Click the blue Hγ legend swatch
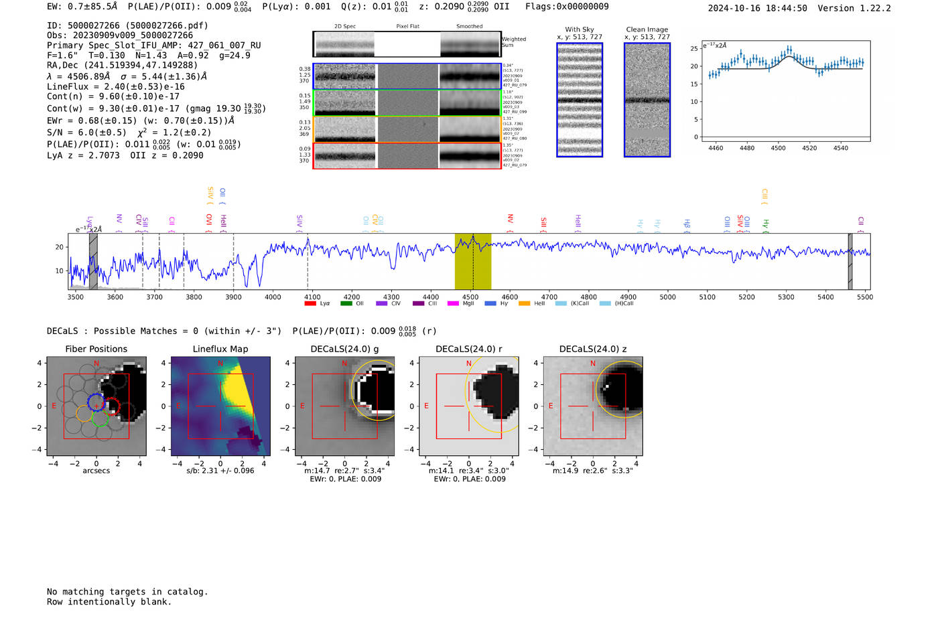Screen dimensions: 938x638 point(490,303)
